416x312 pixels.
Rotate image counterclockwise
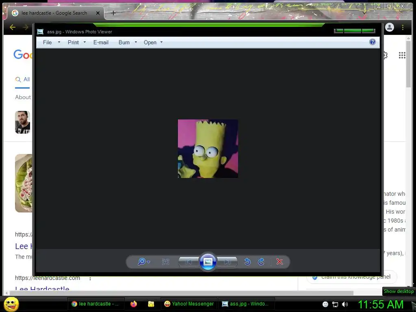tap(247, 262)
